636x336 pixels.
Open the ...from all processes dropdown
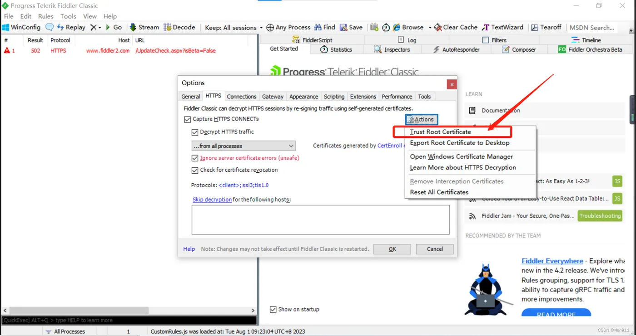coord(243,146)
